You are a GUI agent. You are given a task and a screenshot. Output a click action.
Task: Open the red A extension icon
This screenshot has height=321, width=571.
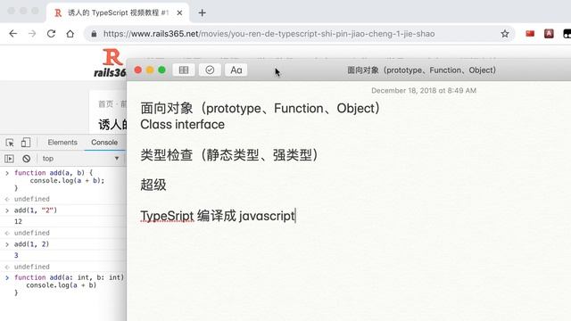click(x=549, y=34)
